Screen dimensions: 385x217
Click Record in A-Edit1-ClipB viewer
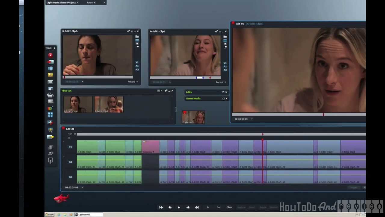(x=221, y=82)
